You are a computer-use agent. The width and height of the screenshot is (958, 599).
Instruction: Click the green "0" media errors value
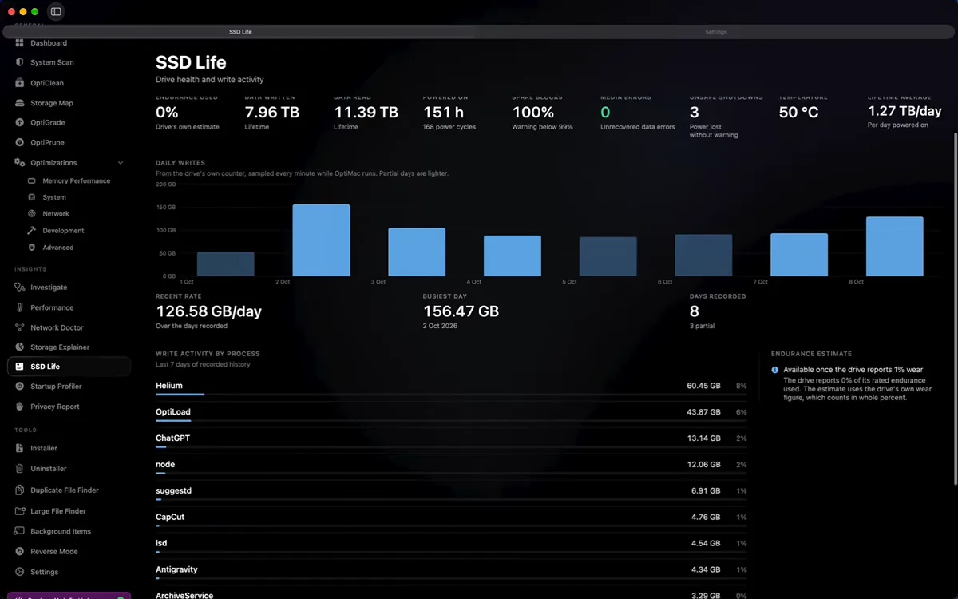pos(605,113)
